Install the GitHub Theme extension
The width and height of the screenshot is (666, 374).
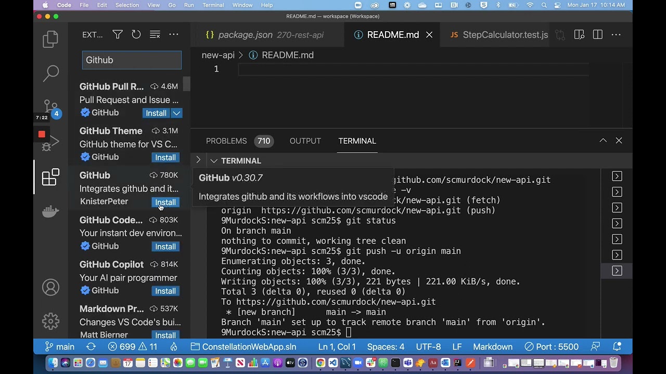point(165,157)
